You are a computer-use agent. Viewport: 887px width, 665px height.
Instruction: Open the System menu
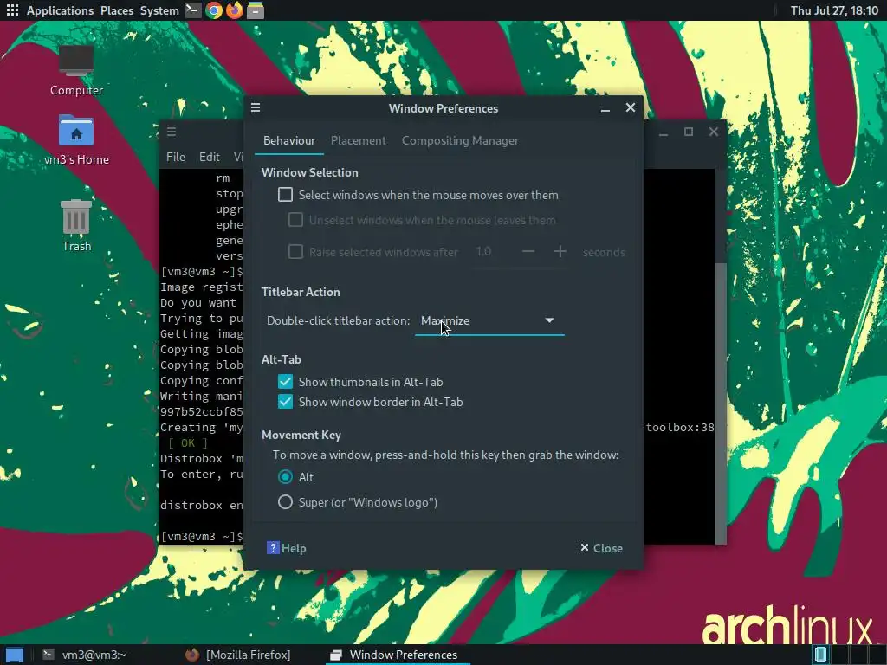click(x=159, y=10)
